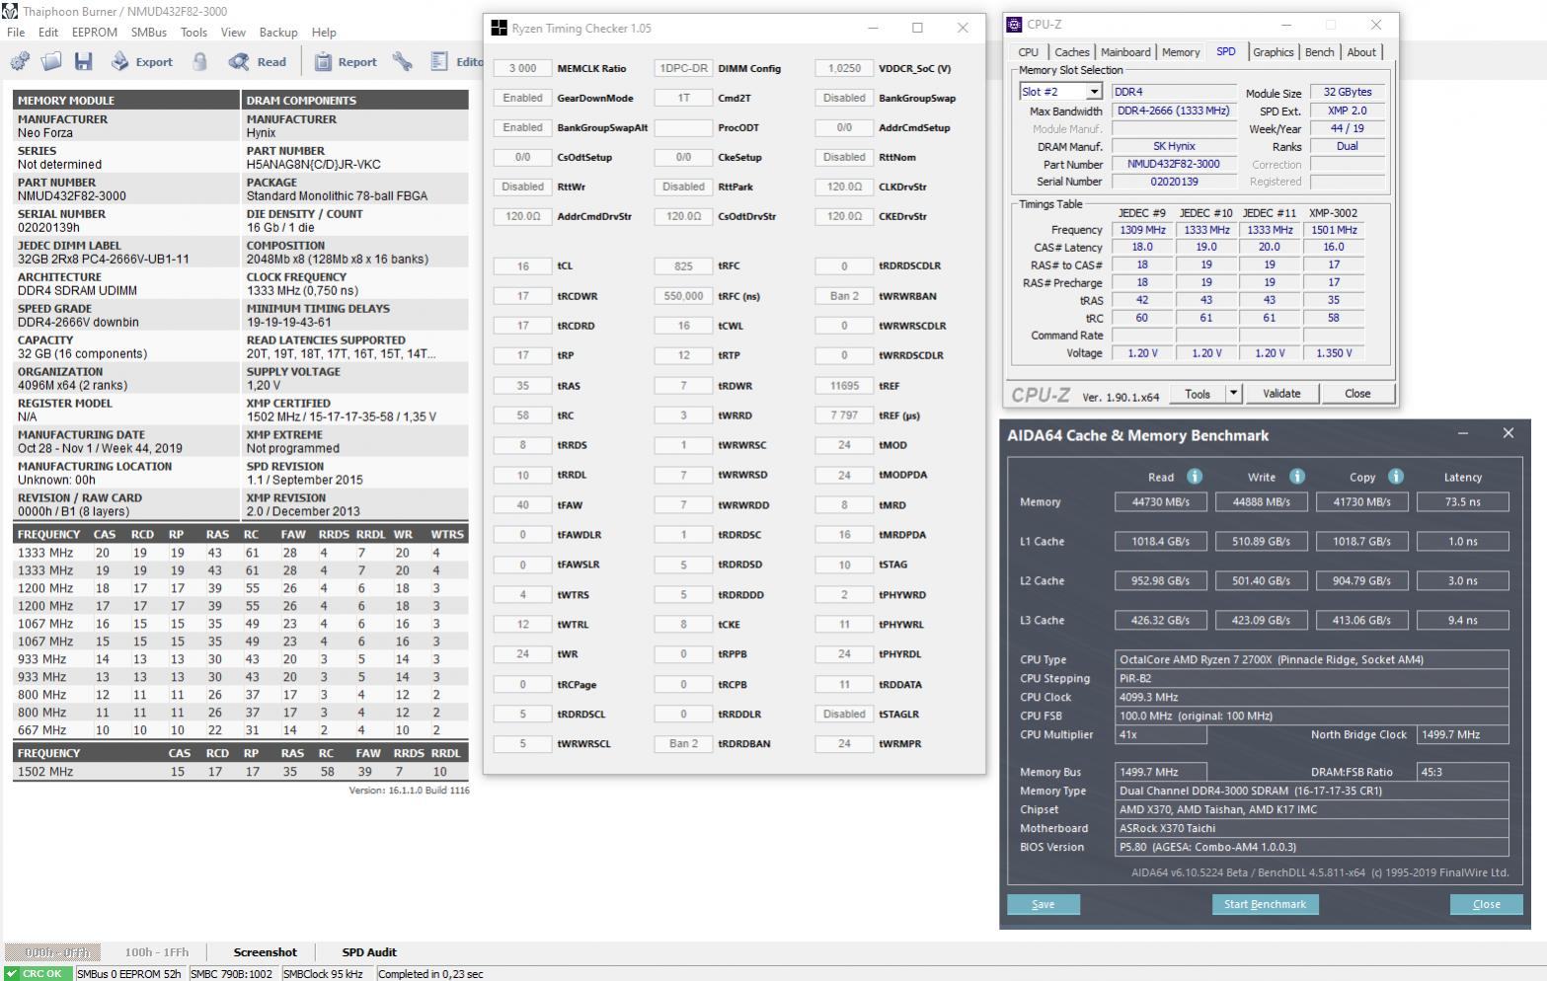Click the Memory Read 44730 MB/s value
The height and width of the screenshot is (981, 1547).
(1160, 501)
